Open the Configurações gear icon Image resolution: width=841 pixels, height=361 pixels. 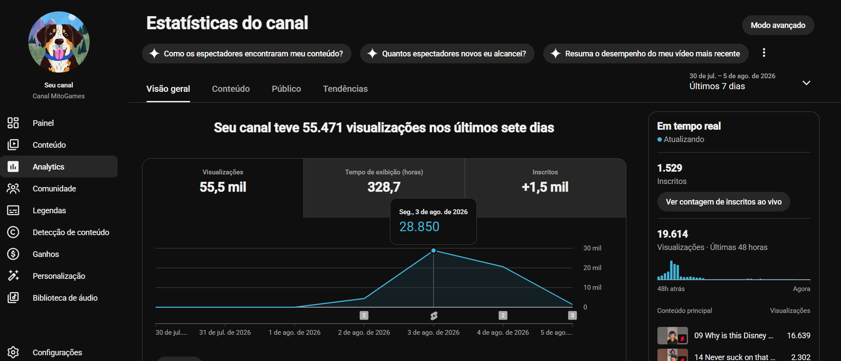tap(13, 352)
